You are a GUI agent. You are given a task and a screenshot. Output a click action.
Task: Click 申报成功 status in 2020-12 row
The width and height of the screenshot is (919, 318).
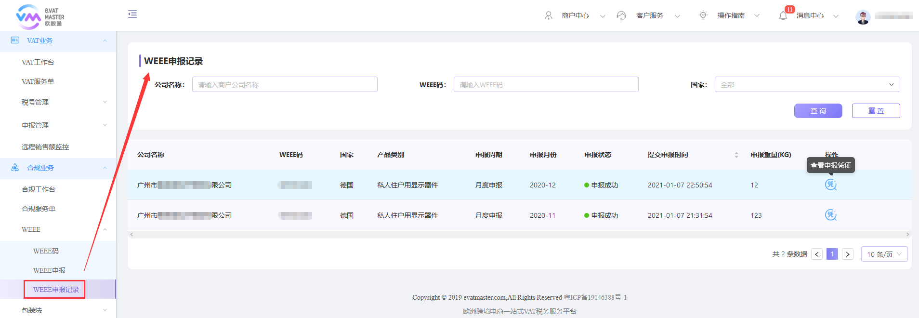click(x=601, y=185)
